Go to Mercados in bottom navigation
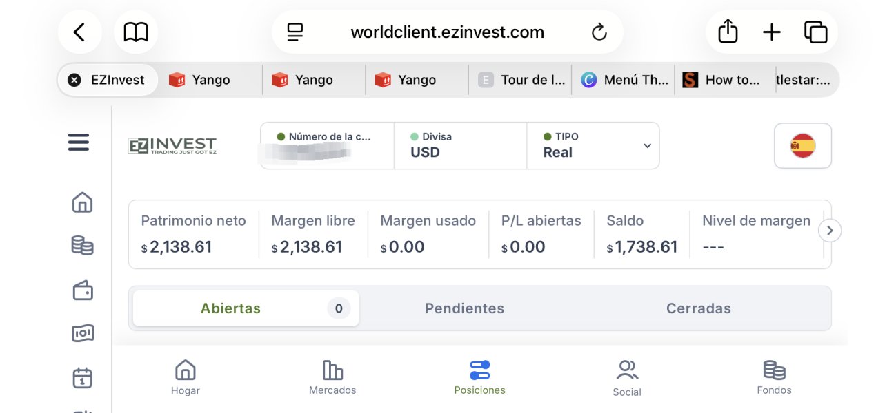896x413 pixels. [x=332, y=378]
